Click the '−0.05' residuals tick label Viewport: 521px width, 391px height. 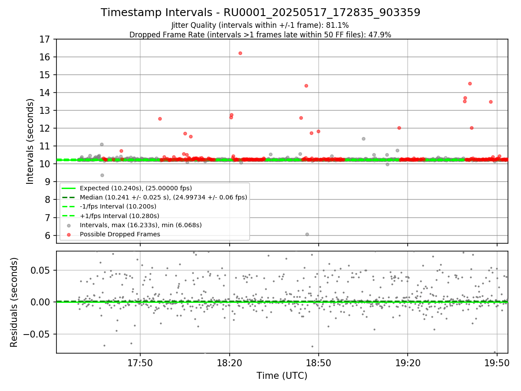[x=36, y=334]
